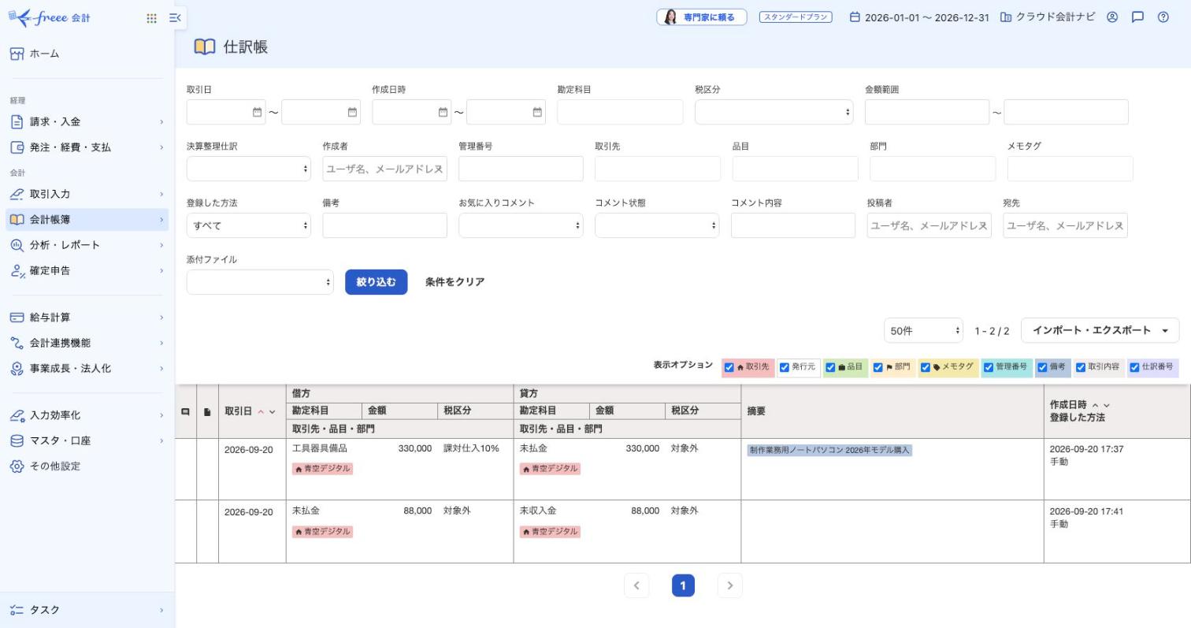Go to next page arrow
This screenshot has width=1191, height=628.
[x=730, y=585]
